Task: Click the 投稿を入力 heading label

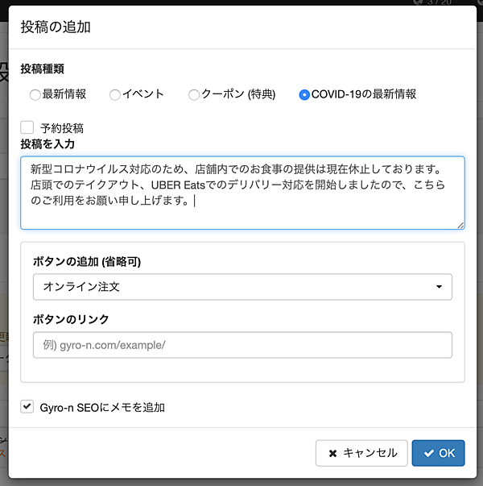Action: click(x=47, y=143)
